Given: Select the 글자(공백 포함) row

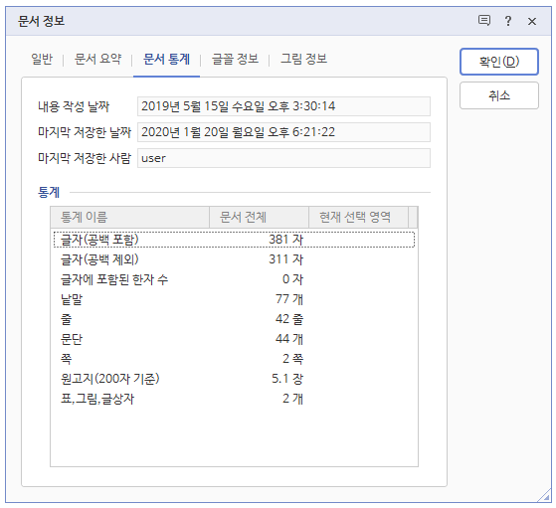Looking at the screenshot, I should (x=234, y=240).
